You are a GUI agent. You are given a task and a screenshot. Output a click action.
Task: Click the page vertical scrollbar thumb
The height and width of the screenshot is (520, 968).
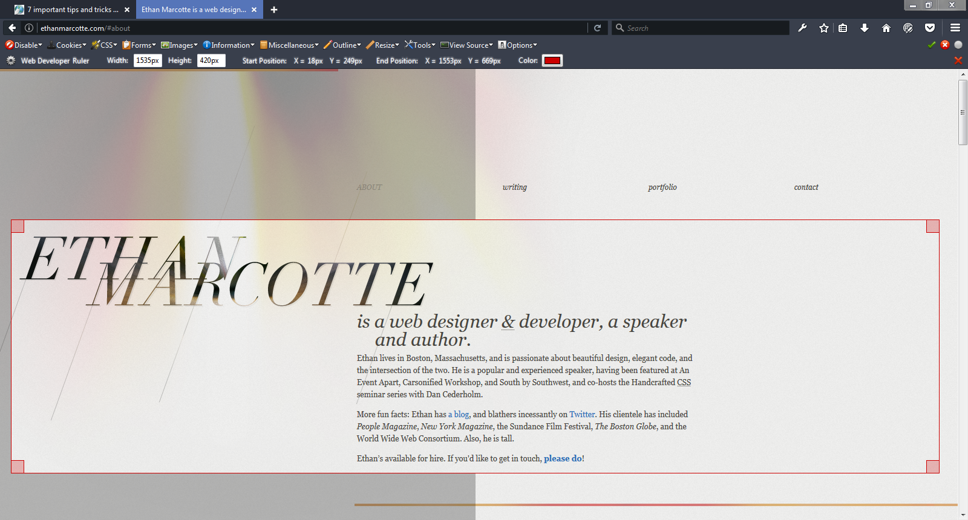point(963,112)
